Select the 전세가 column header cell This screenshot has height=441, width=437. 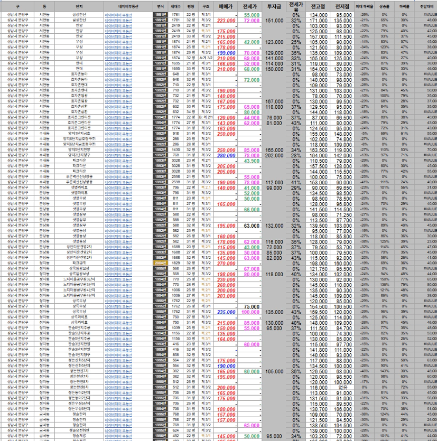pos(250,6)
